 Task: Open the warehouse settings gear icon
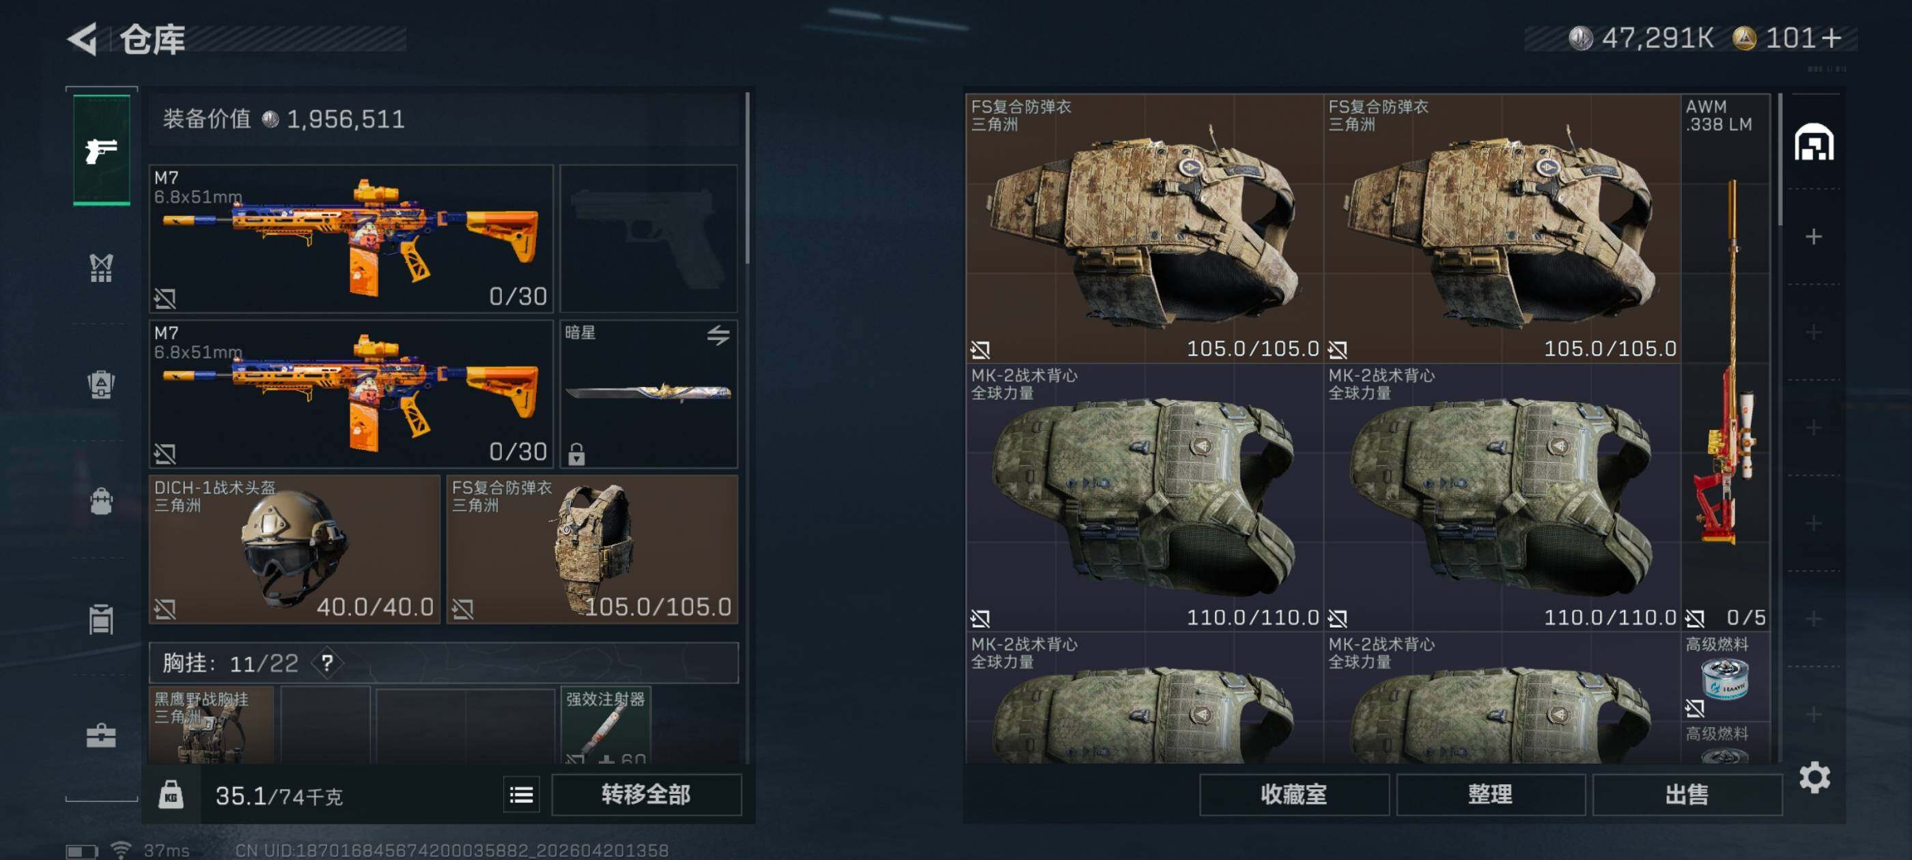tap(1814, 777)
